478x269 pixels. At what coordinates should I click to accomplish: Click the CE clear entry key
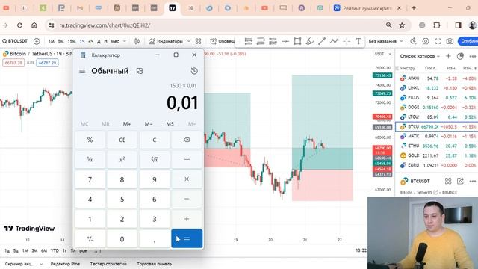click(122, 140)
